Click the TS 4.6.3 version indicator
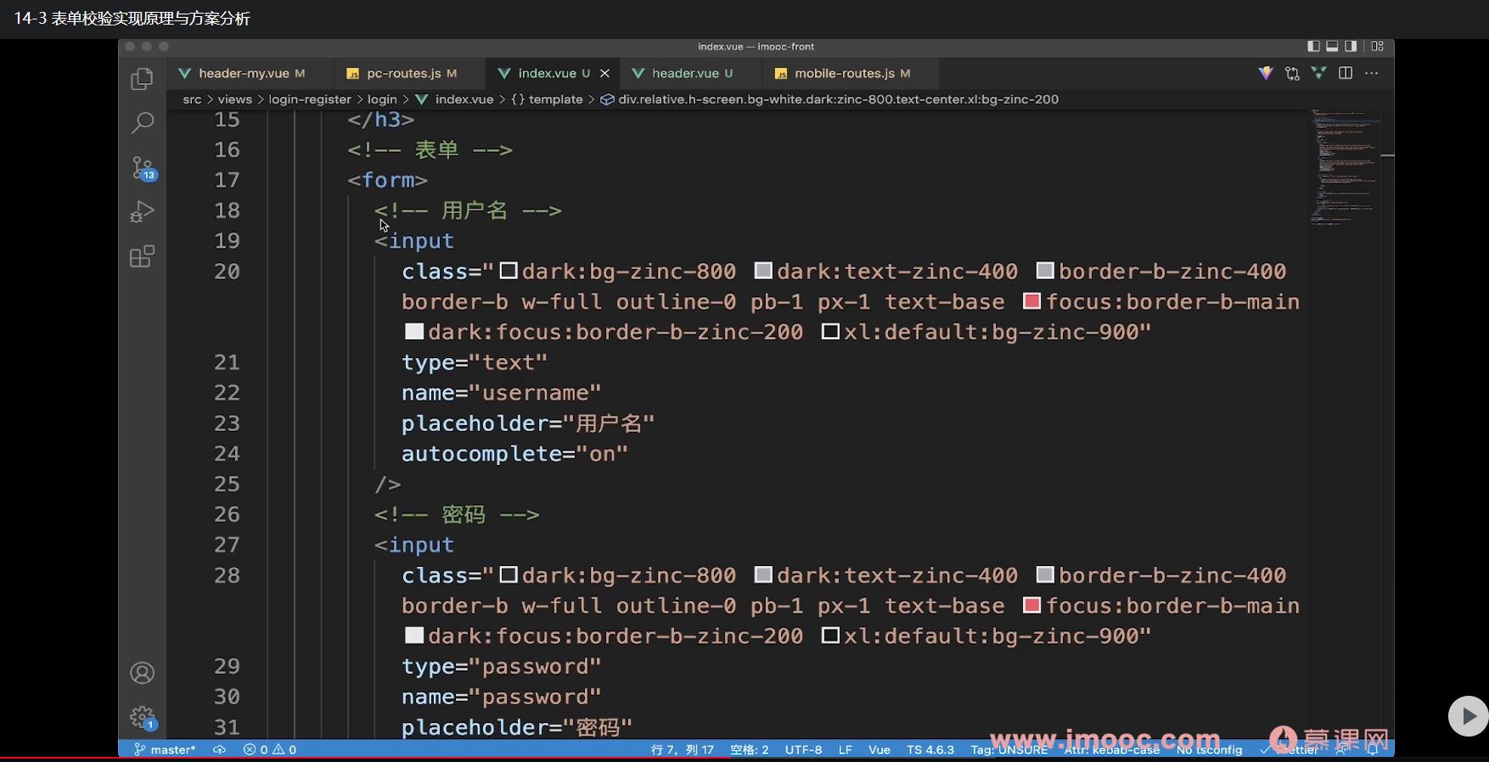Image resolution: width=1489 pixels, height=762 pixels. [930, 749]
